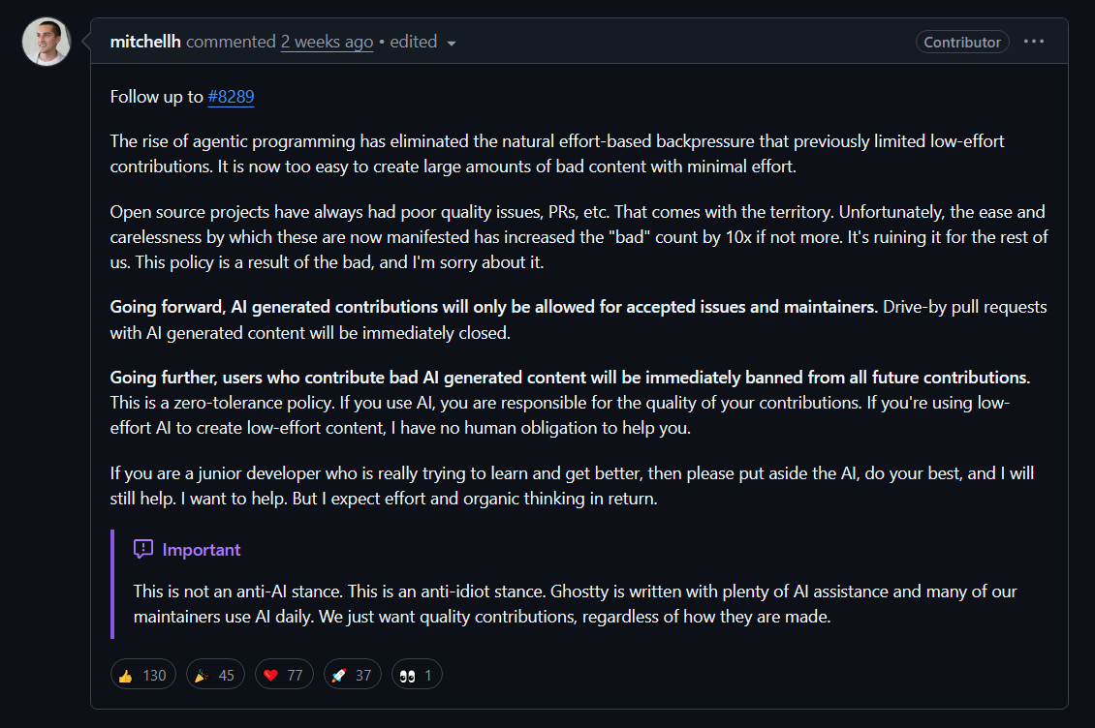Click the thumbs-up reaction icon
Screen dimensions: 1095x728
[127, 674]
